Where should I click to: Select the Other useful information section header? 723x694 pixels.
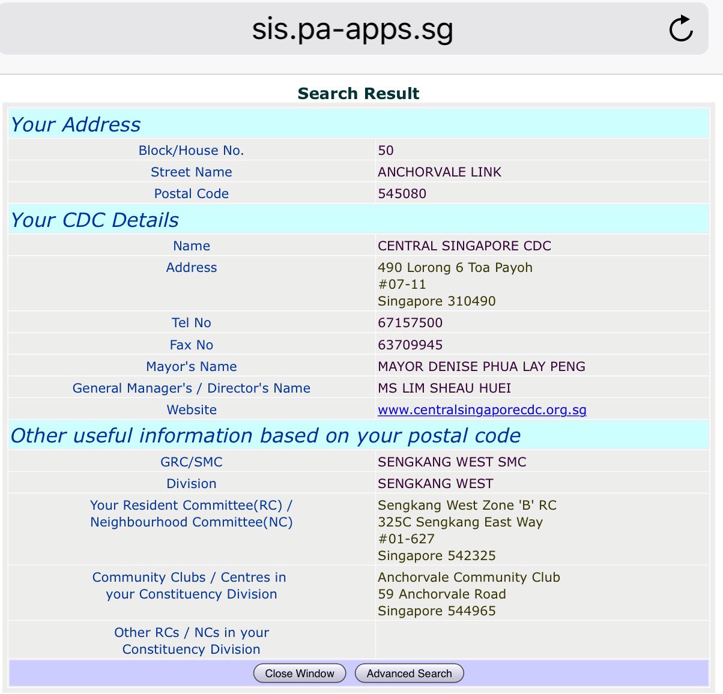pos(265,436)
